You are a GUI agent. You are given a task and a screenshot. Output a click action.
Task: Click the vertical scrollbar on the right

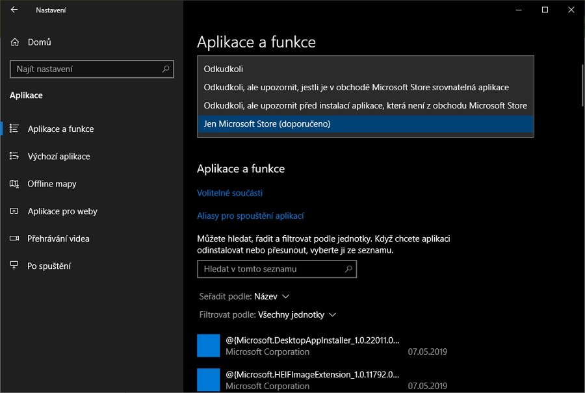(x=580, y=84)
